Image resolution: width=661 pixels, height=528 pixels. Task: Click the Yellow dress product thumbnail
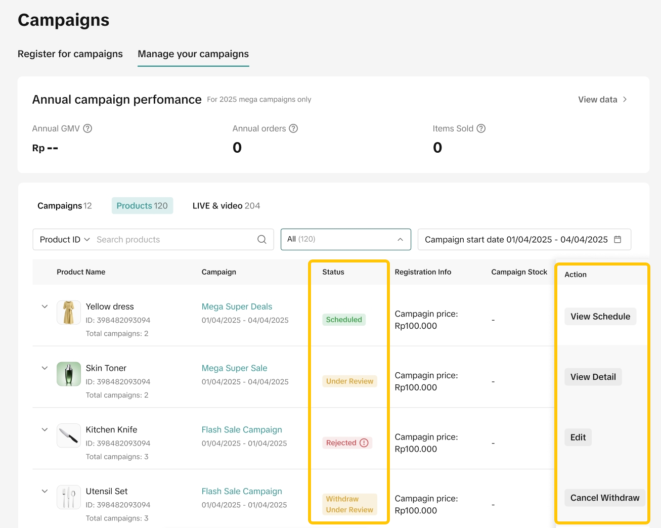(x=69, y=313)
